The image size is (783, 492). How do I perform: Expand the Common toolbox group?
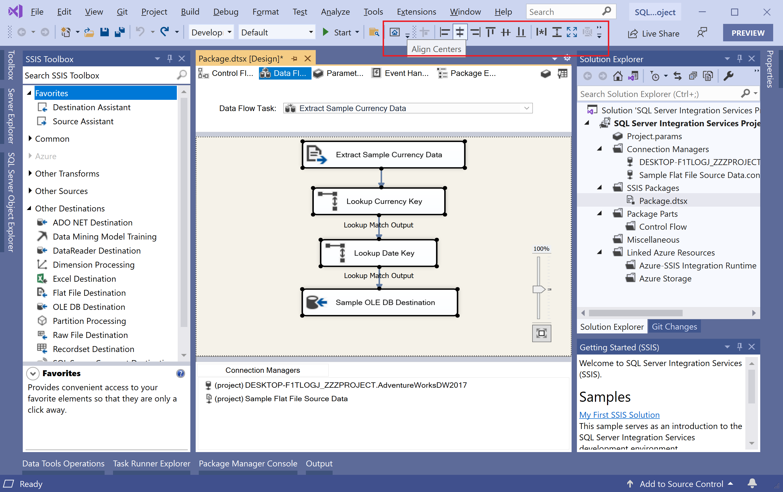(x=30, y=139)
